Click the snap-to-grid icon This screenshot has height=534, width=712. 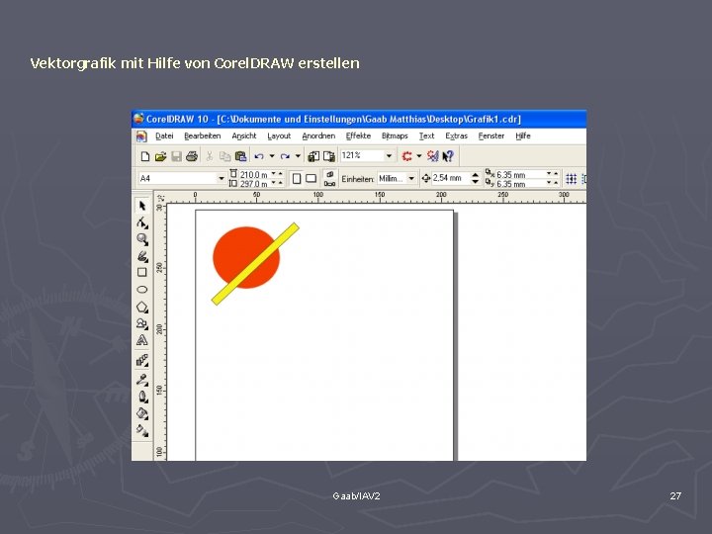[572, 179]
